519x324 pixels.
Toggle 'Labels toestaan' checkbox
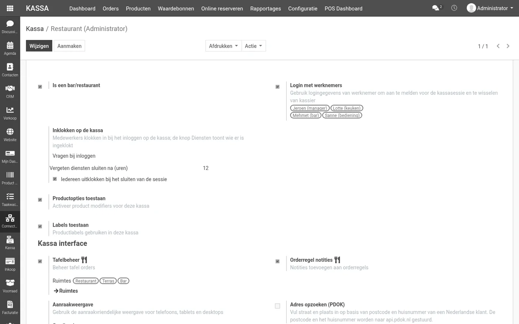coord(40,226)
